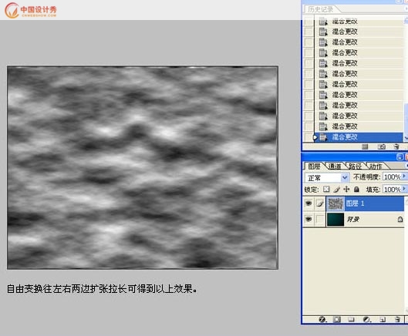Click the 背景 layer thumbnail

pos(336,219)
